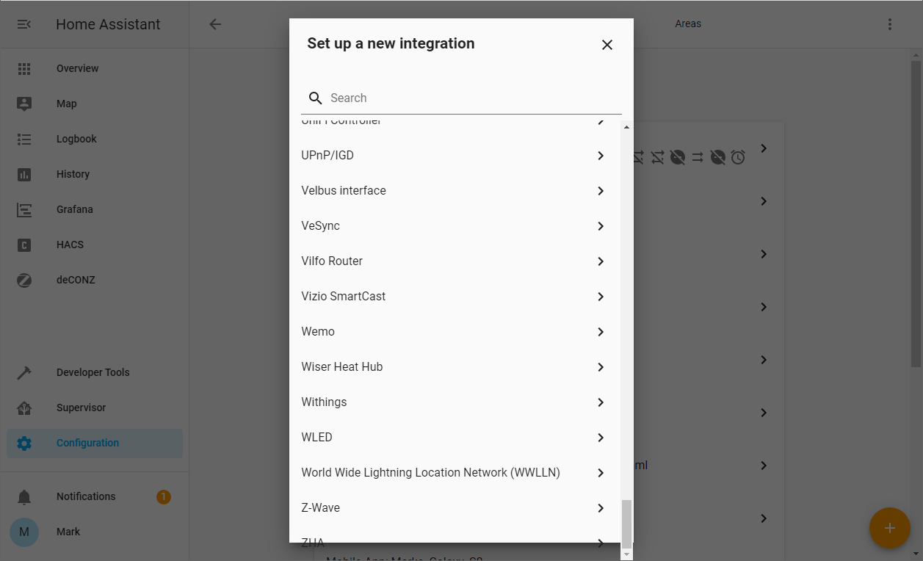923x561 pixels.
Task: Open the Map panel
Action: coord(95,104)
